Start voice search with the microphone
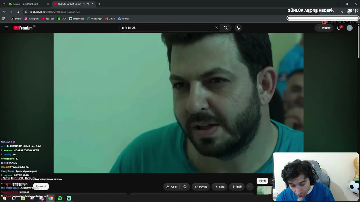 click(x=238, y=28)
